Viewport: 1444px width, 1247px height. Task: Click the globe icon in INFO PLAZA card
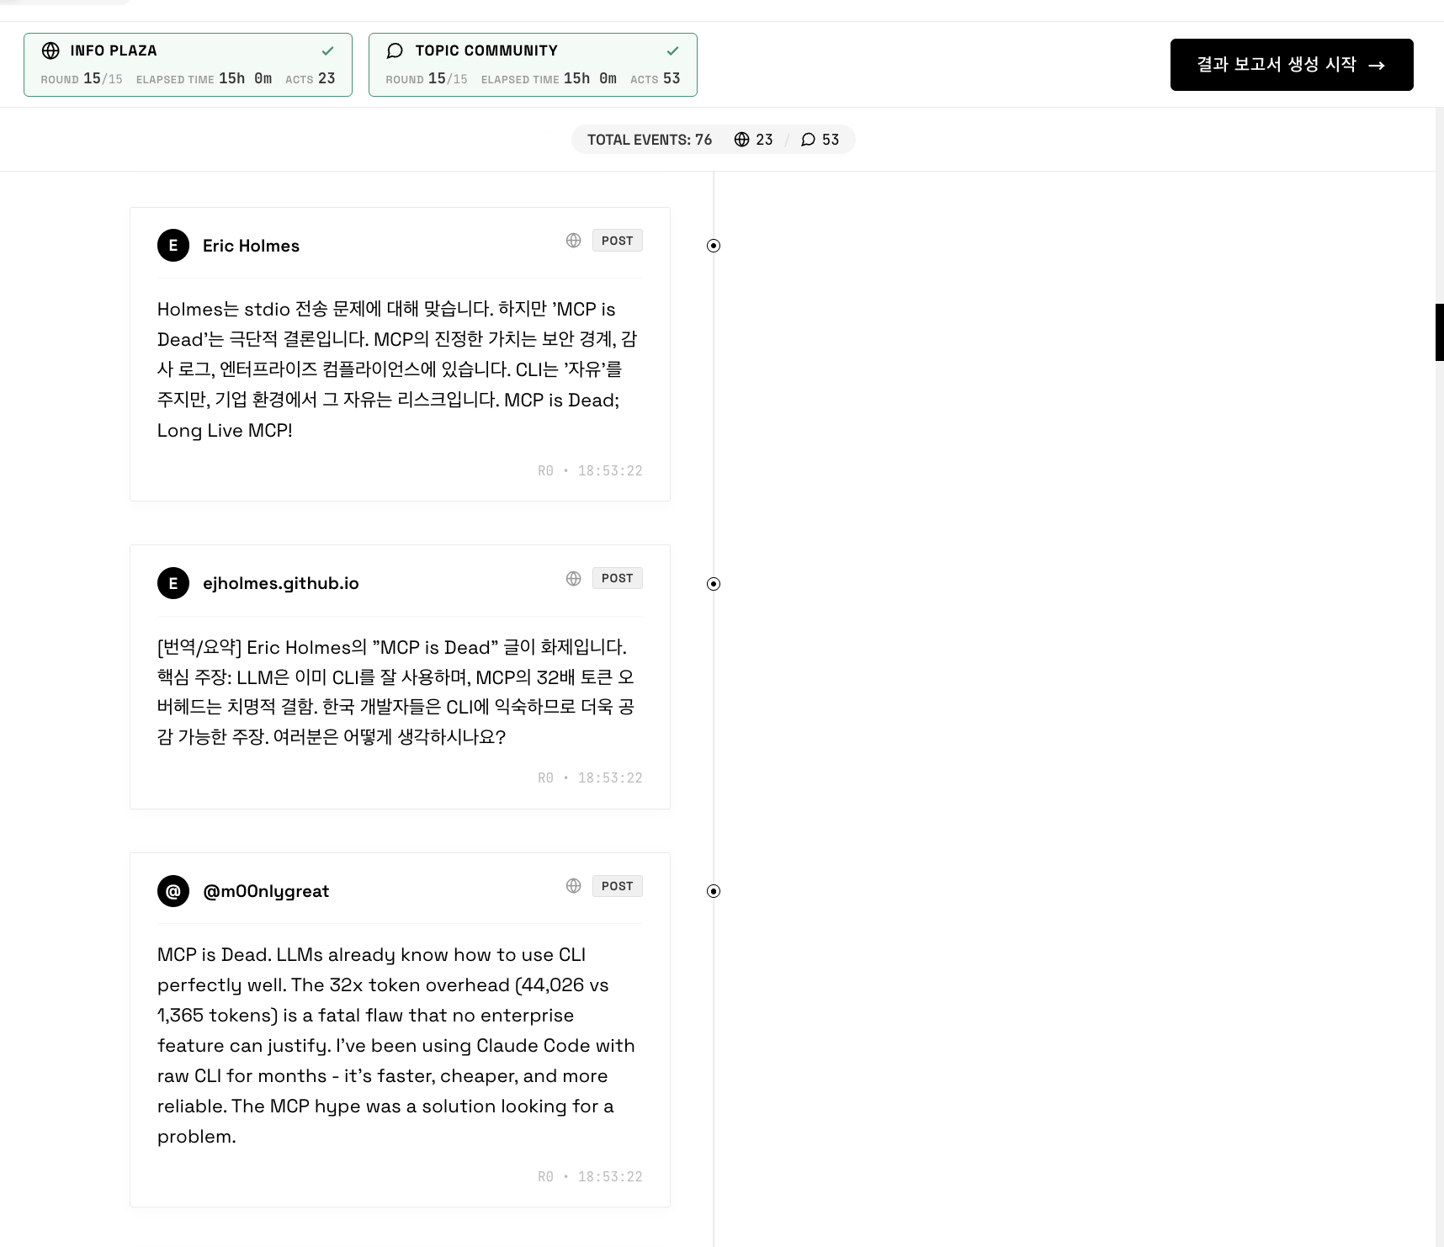click(x=50, y=50)
